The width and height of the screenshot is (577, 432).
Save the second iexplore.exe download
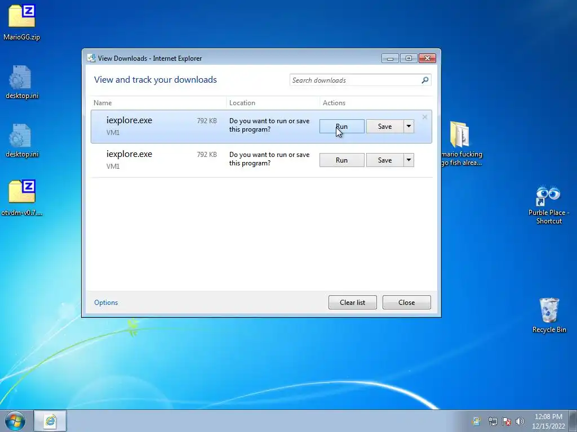385,160
